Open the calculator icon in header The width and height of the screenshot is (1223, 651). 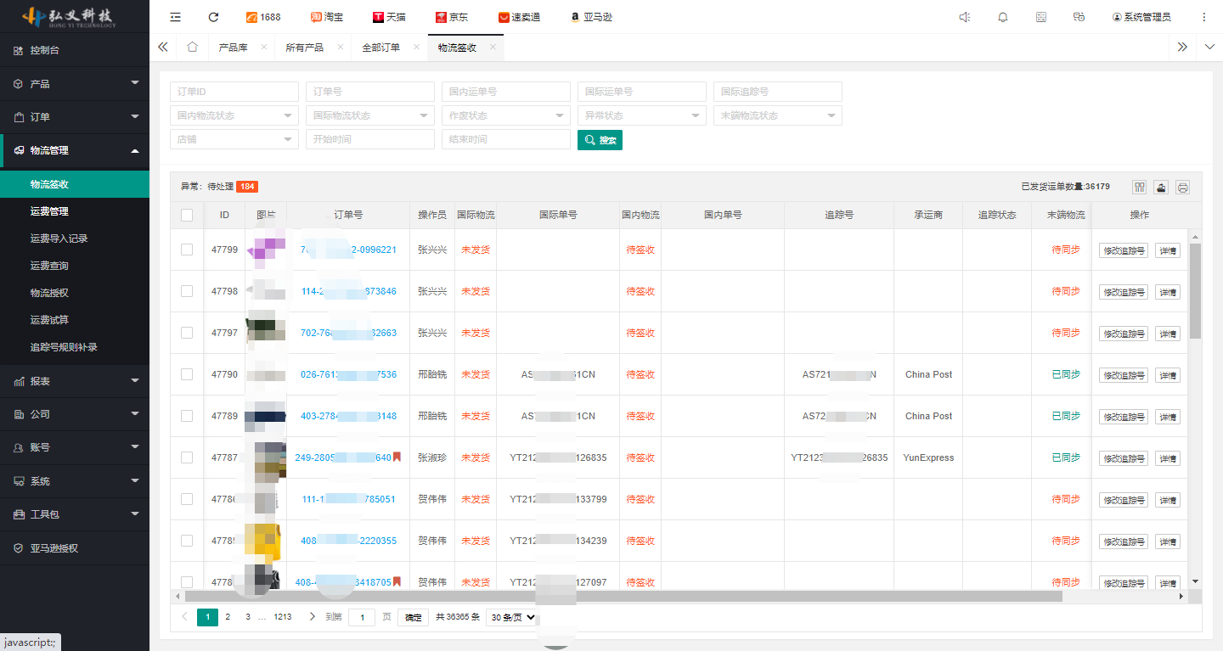(1041, 17)
